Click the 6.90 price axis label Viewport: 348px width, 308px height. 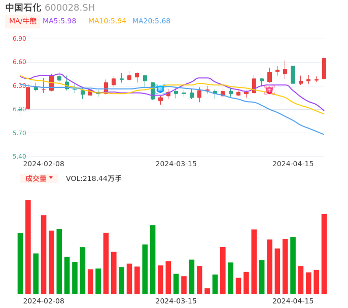coord(19,39)
